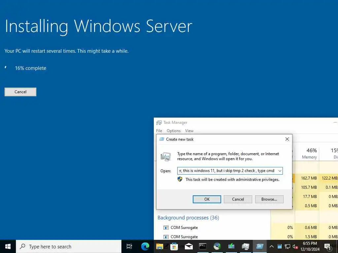Open Task Manager Options menu

click(174, 130)
